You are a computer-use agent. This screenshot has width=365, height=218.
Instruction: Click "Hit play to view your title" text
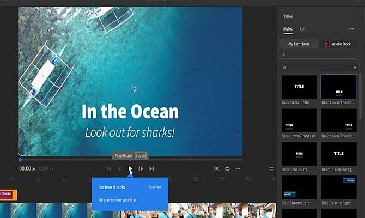(117, 200)
